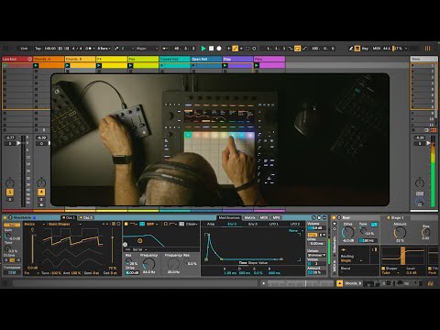Image resolution: width=440 pixels, height=330 pixels.
Task: Click the Link button
Action: pos(24,49)
